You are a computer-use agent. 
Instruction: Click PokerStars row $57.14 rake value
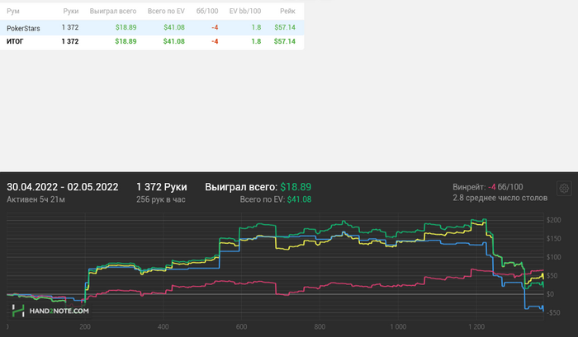pos(285,27)
